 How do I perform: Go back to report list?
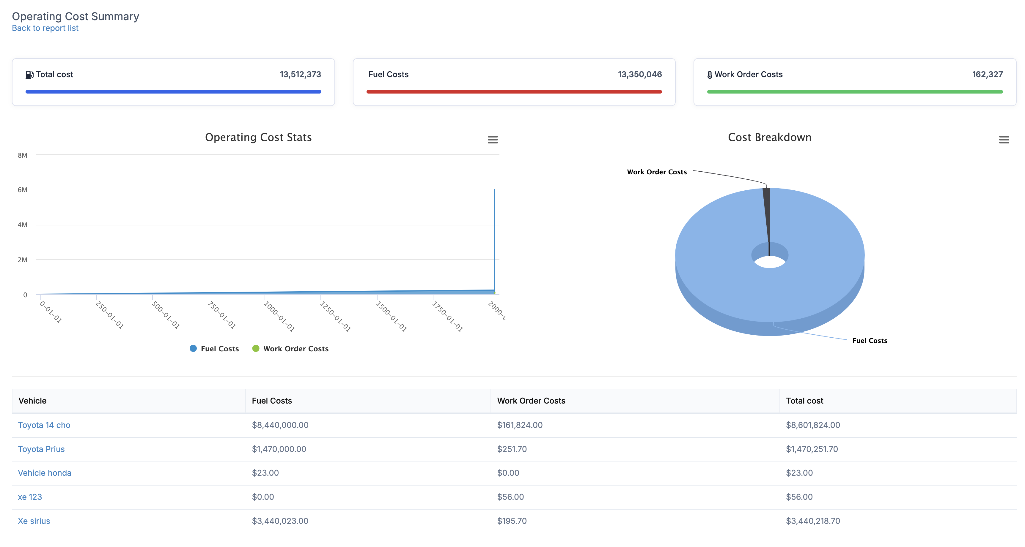45,28
